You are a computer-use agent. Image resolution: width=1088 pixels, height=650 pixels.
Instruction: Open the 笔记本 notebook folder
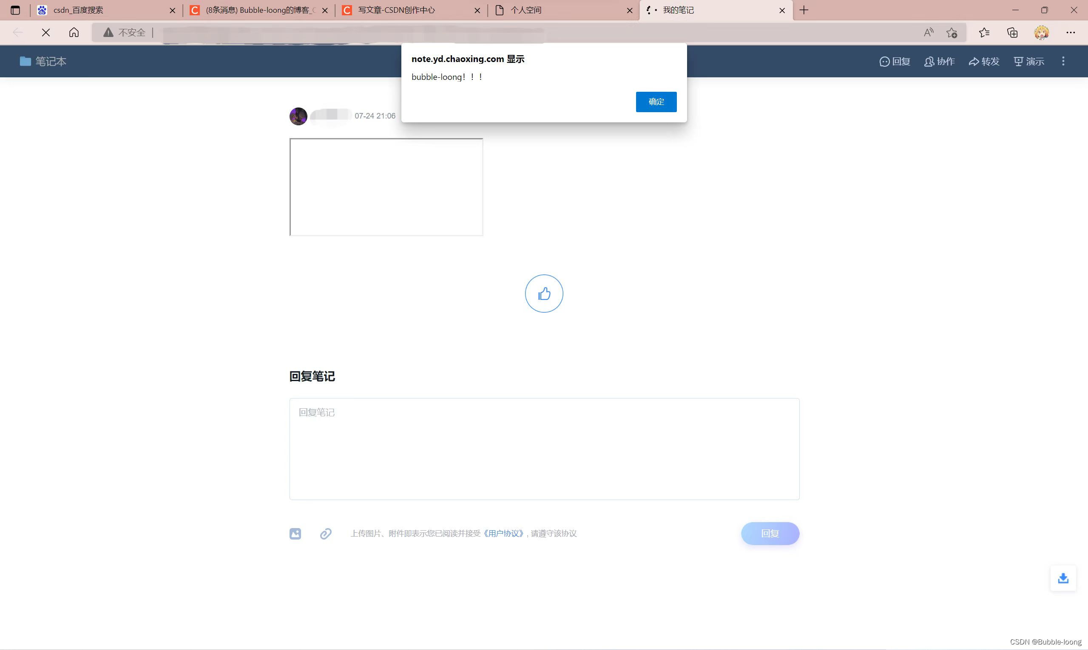point(43,61)
